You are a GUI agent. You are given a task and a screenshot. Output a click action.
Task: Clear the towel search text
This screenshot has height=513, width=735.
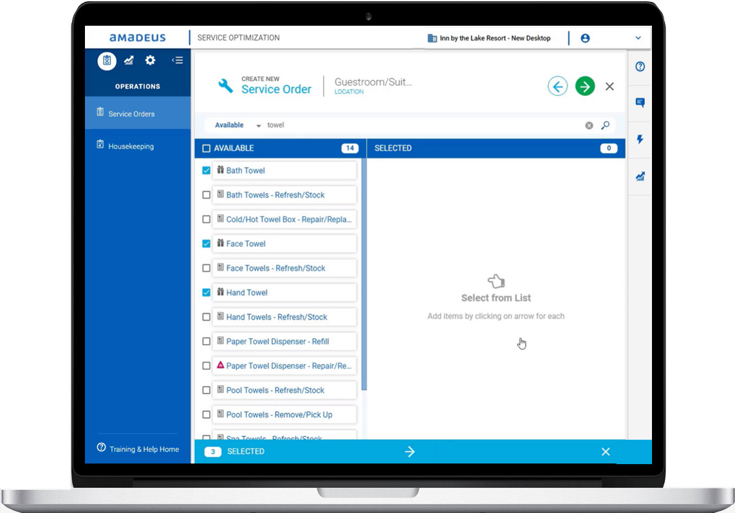point(589,125)
